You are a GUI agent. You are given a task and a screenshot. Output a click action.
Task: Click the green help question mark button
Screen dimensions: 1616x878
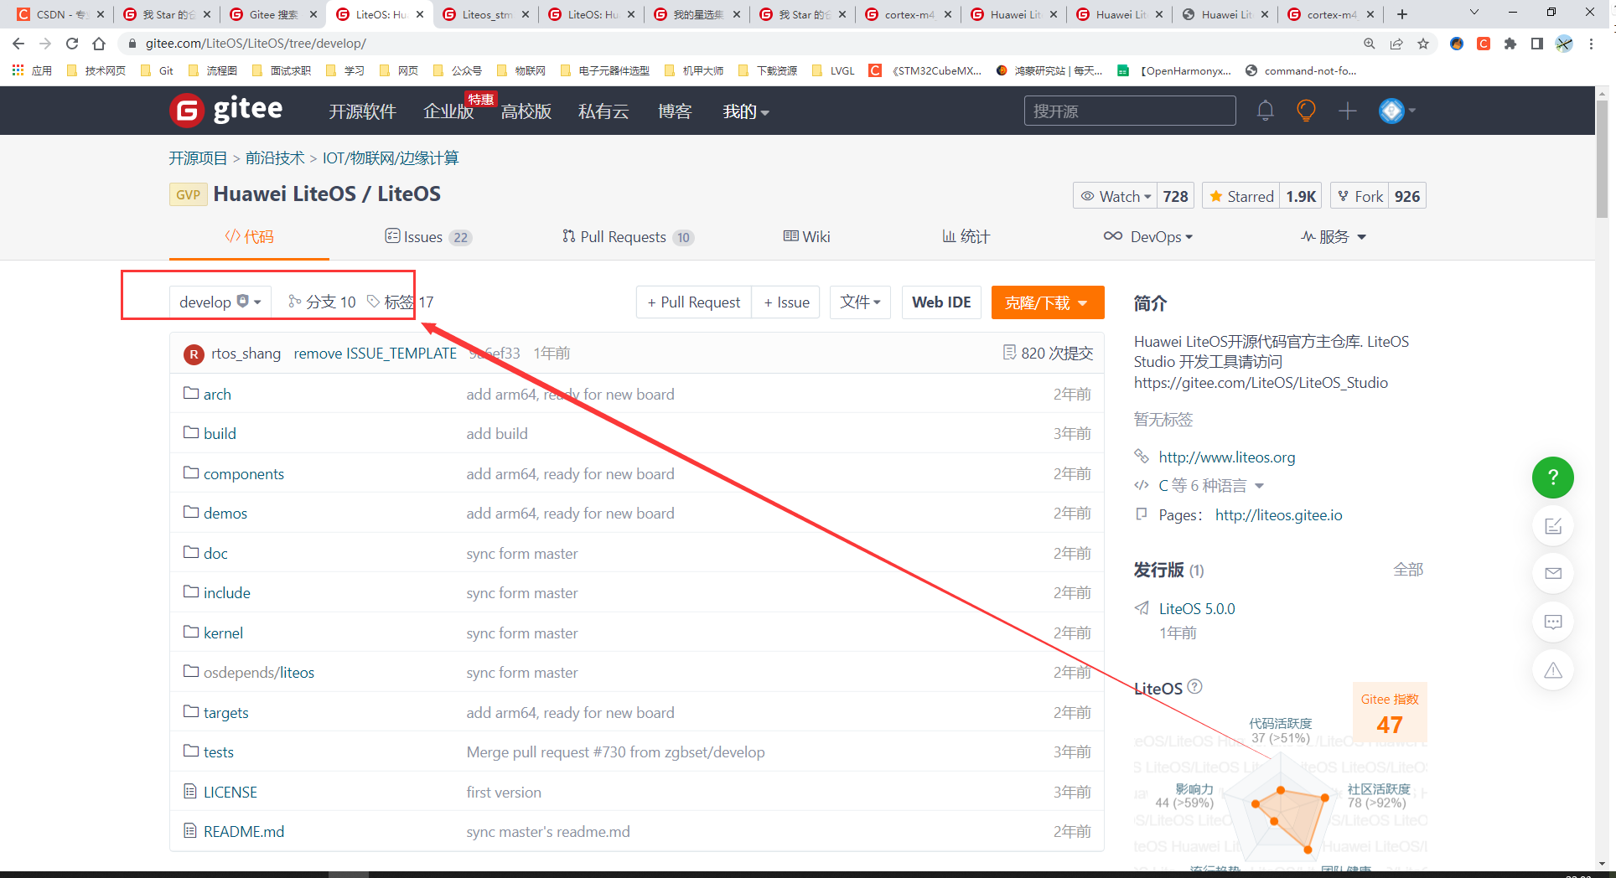[x=1552, y=478]
